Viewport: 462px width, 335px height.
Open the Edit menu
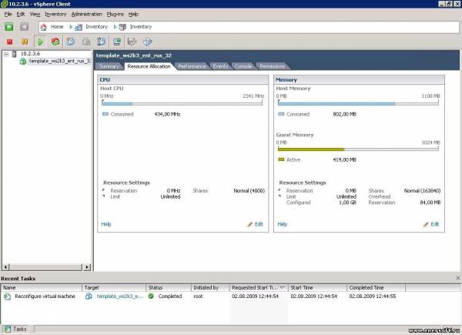click(x=21, y=14)
